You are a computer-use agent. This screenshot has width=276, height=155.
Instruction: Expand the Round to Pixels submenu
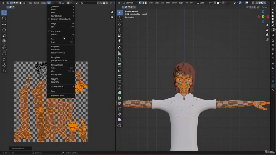coord(61,16)
